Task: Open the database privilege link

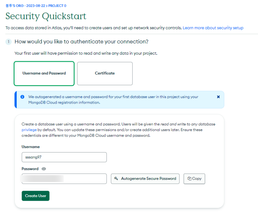Action: (x=29, y=130)
